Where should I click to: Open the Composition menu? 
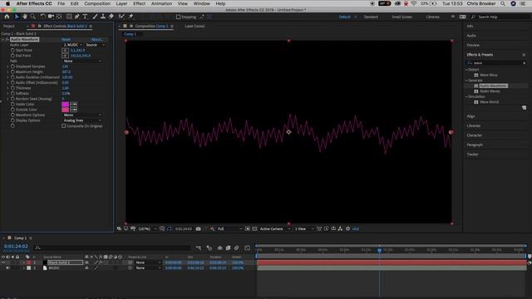[97, 3]
